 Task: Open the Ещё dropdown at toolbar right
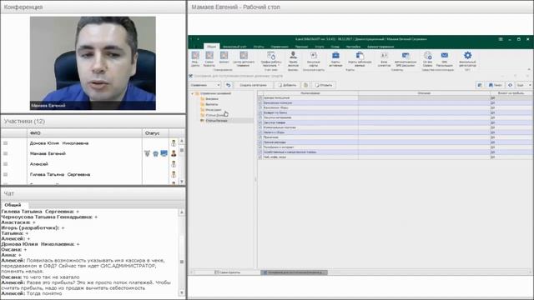pyautogui.click(x=523, y=85)
